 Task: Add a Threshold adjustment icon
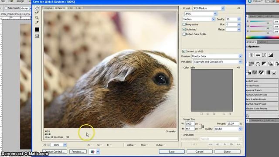pyautogui.click(x=261, y=72)
